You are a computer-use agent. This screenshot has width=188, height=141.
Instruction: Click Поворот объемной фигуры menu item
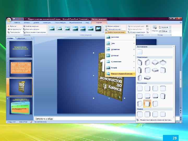pyautogui.click(x=120, y=74)
